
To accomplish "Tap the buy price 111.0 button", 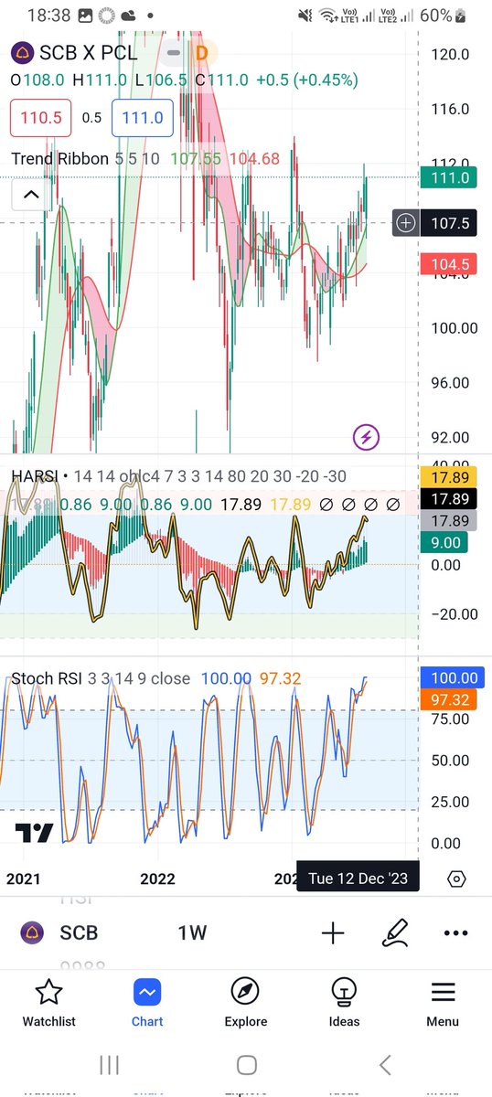I will coord(143,118).
